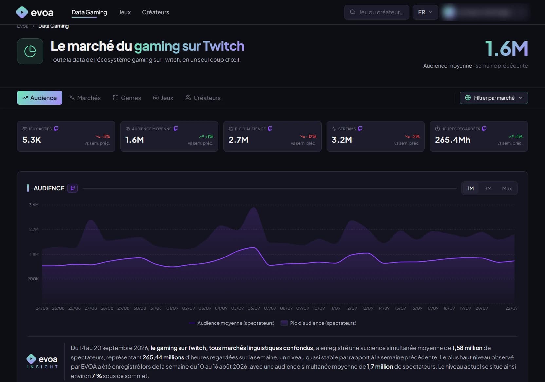This screenshot has width=545, height=382.
Task: Click the clock icon on Heures Regardées card
Action: [437, 129]
